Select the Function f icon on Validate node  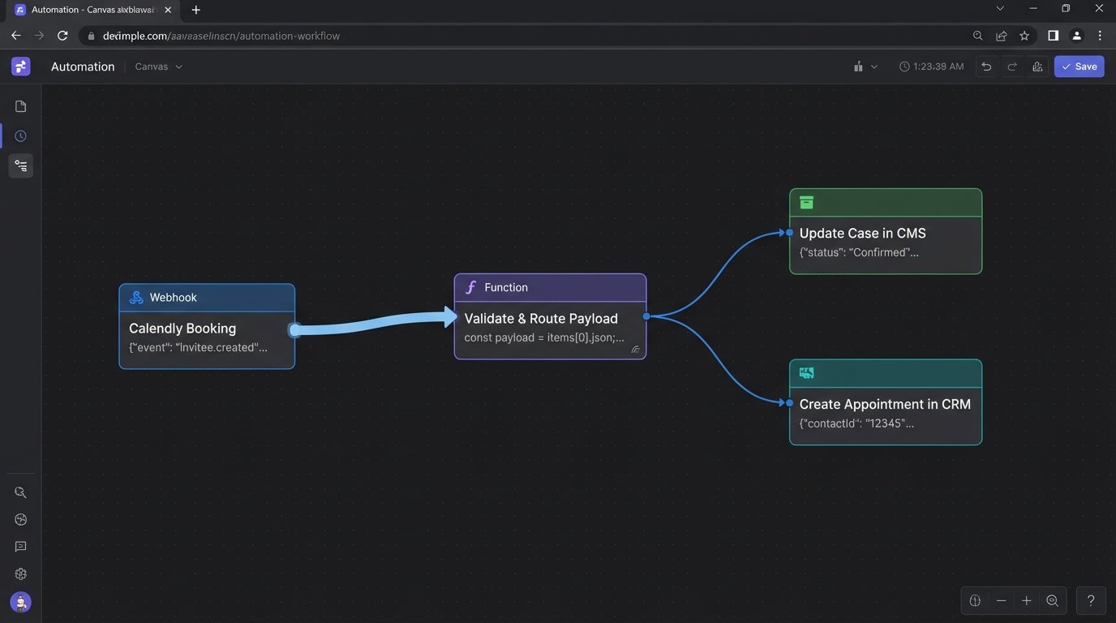(x=471, y=287)
